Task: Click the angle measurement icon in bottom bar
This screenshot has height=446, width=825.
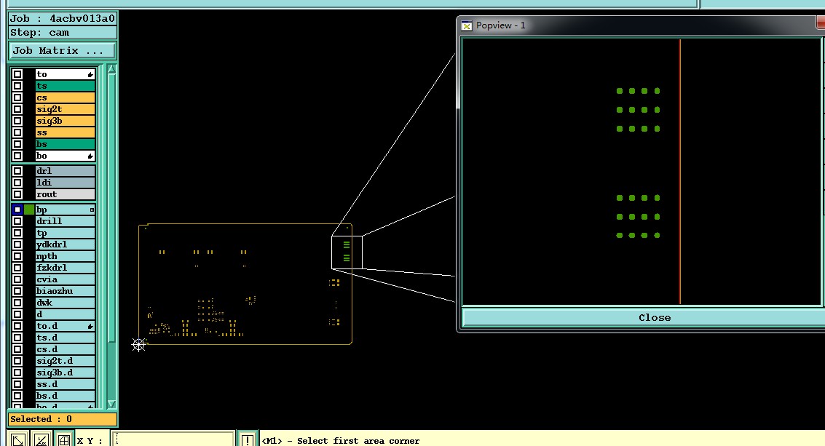Action: (41, 439)
